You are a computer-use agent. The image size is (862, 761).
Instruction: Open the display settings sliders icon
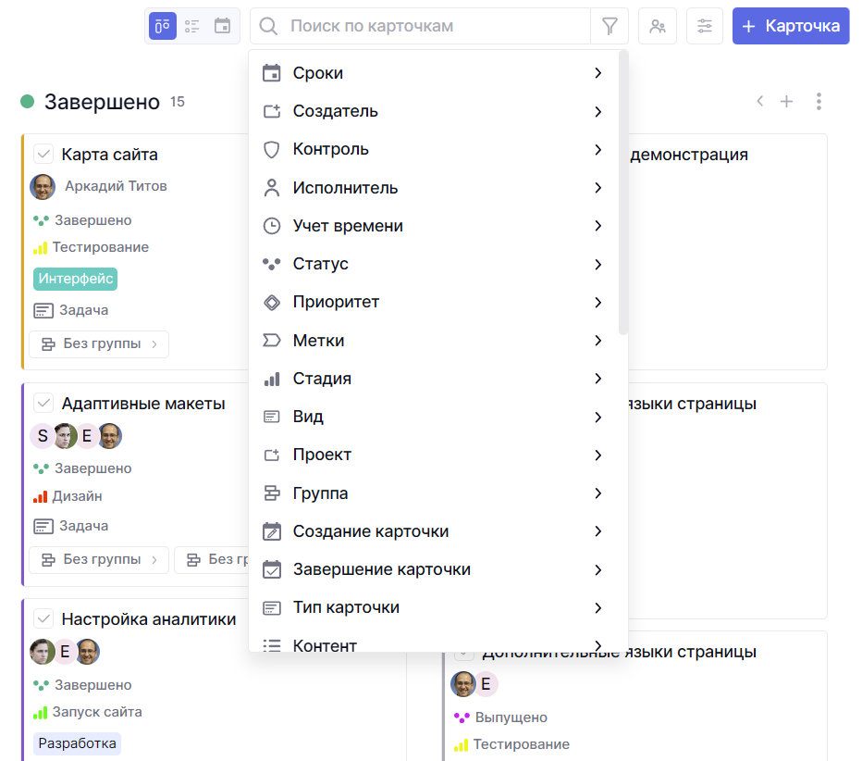click(x=705, y=26)
